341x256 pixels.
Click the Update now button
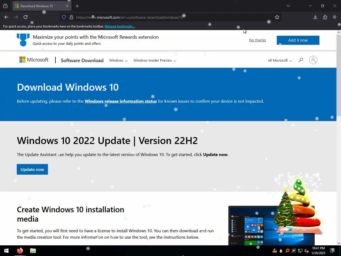point(32,169)
